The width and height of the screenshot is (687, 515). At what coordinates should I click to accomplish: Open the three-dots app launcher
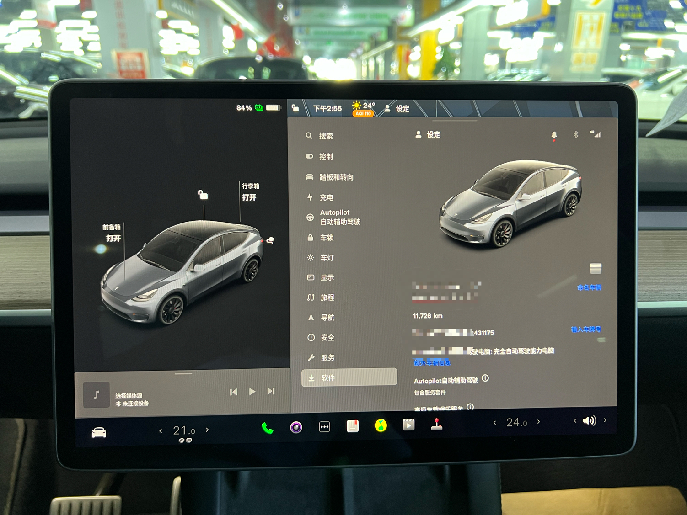click(324, 427)
